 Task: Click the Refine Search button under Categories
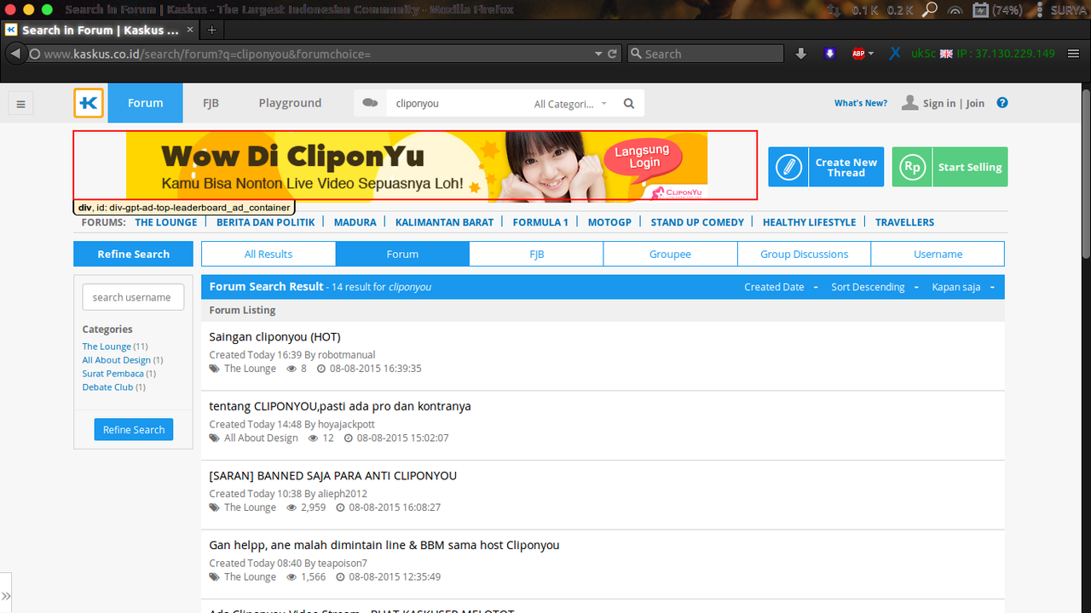(x=134, y=429)
